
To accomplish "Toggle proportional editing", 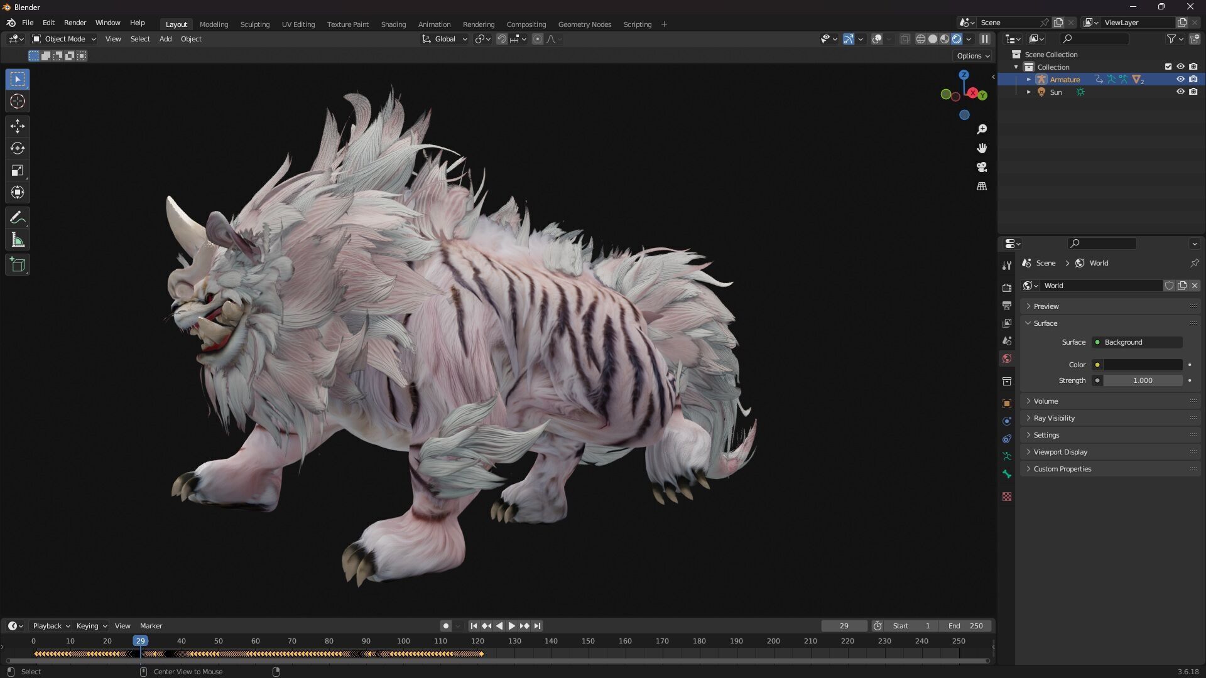I will [538, 39].
